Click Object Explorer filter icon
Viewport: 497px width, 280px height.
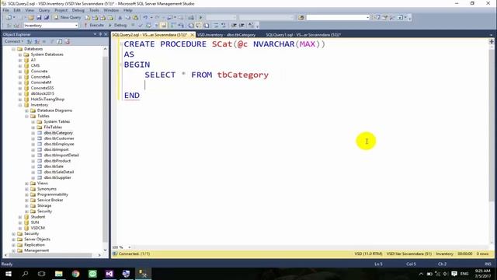click(52, 41)
